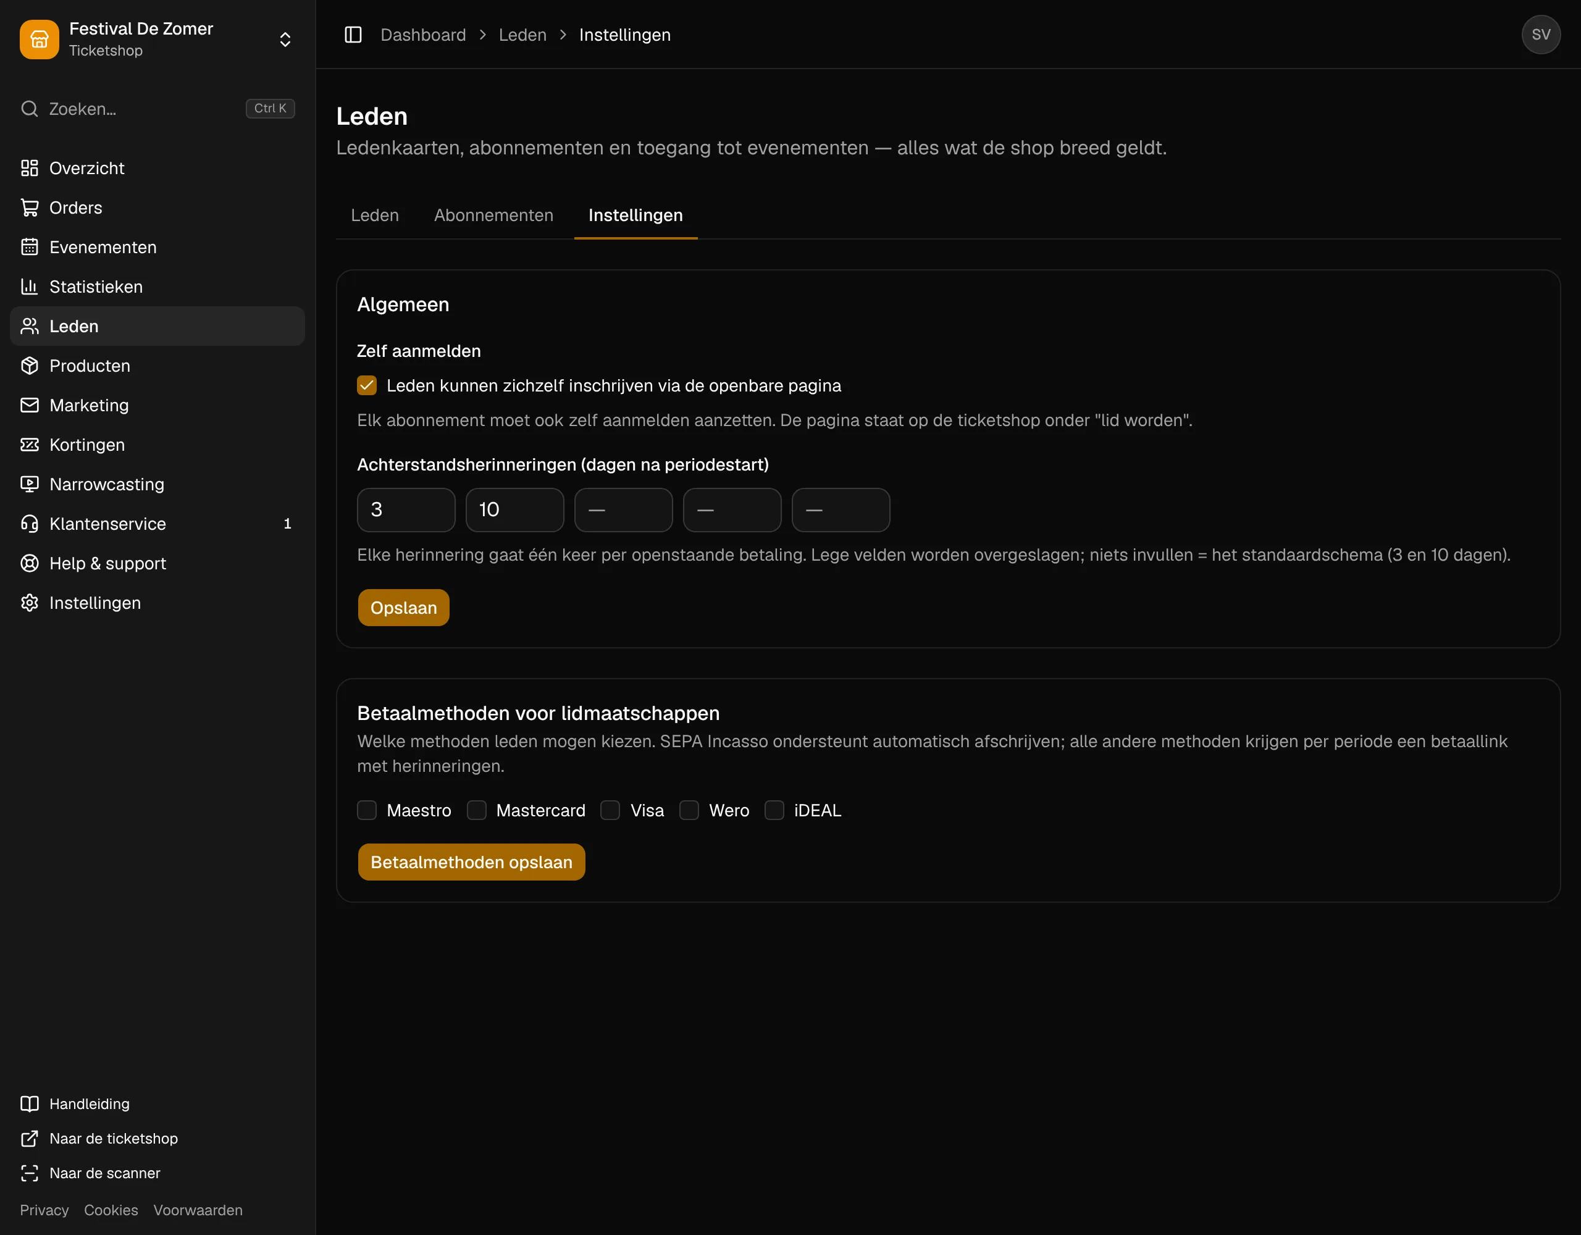Click the reminder field containing 10
Viewport: 1581px width, 1235px height.
click(514, 509)
